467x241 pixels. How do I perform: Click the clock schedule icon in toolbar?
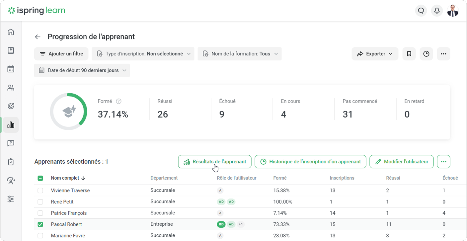tap(426, 54)
